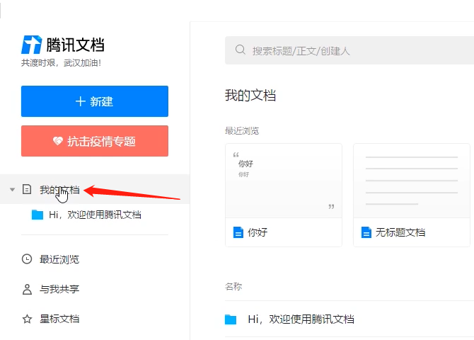This screenshot has width=474, height=340.
Task: Open 与我共享 in the sidebar
Action: pos(59,289)
